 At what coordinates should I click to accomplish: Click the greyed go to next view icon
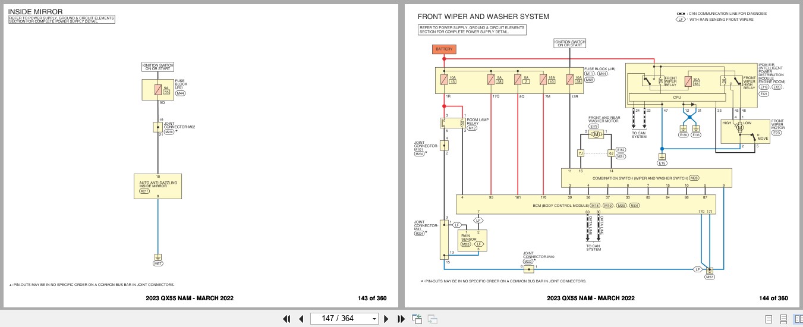point(432,319)
